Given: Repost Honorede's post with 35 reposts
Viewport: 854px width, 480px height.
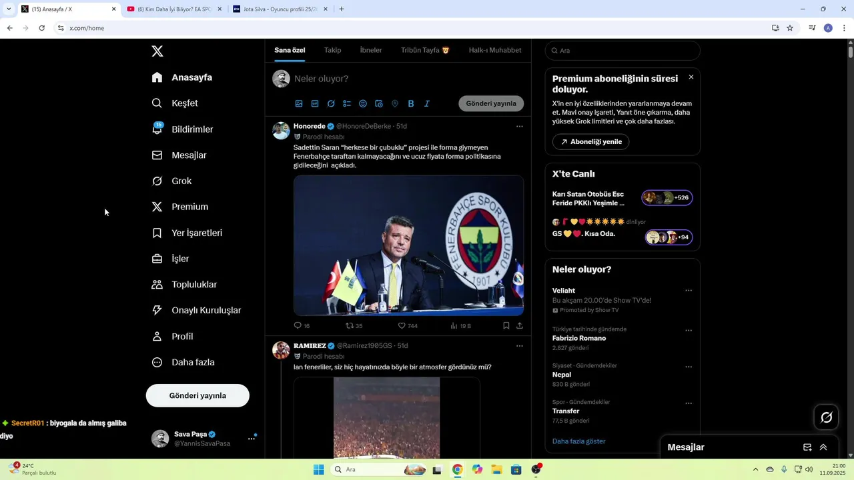Looking at the screenshot, I should [354, 326].
